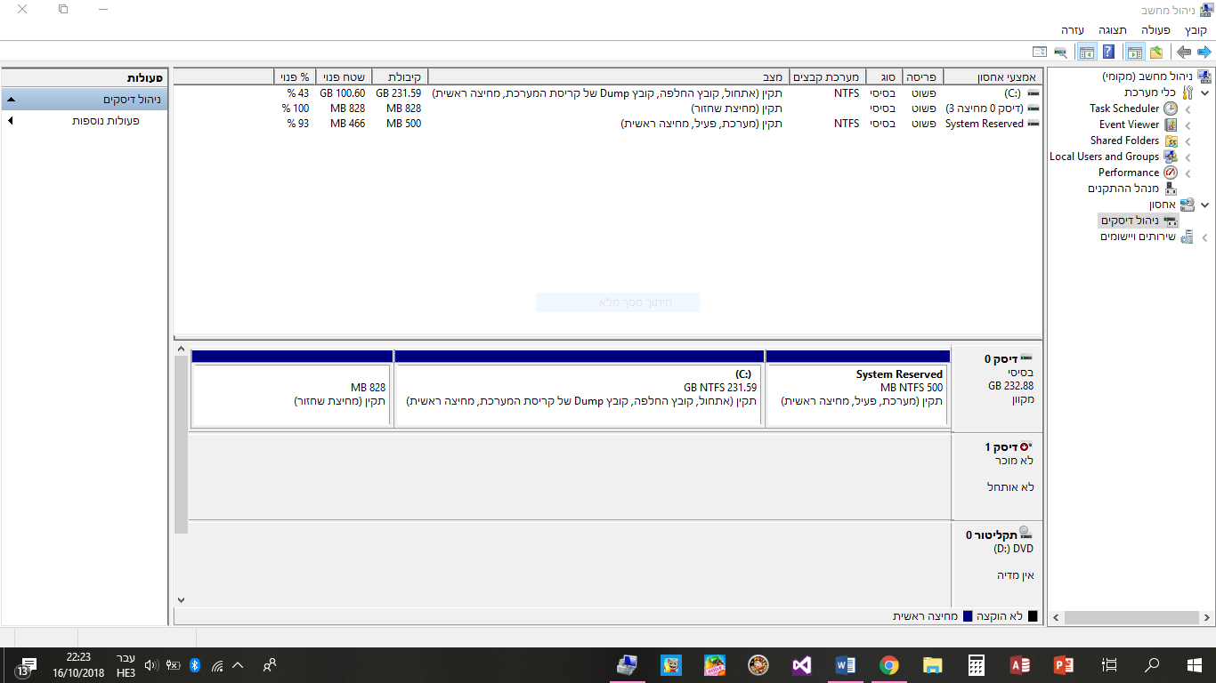
Task: Toggle the Show/Hide Action Pane toolbar icon
Action: click(x=1087, y=52)
